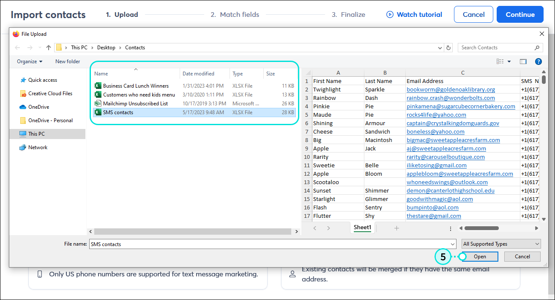Go up one folder level arrow

(x=49, y=48)
